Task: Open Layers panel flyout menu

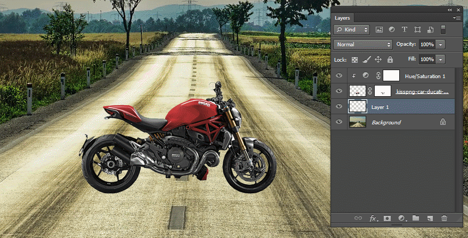Action: 457,18
